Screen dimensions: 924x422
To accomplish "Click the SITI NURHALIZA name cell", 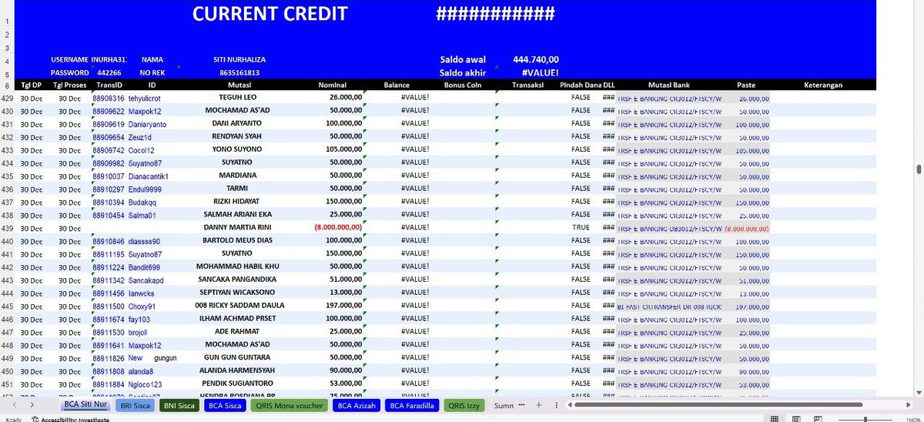I will pyautogui.click(x=239, y=59).
